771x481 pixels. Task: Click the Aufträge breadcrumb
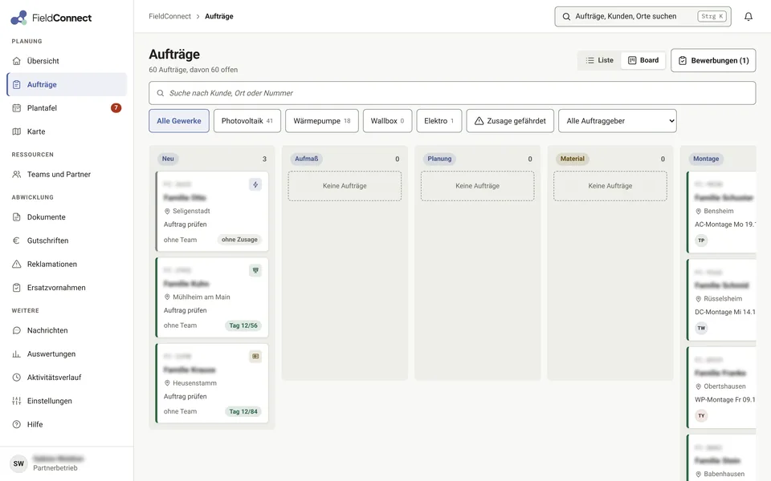pos(219,16)
